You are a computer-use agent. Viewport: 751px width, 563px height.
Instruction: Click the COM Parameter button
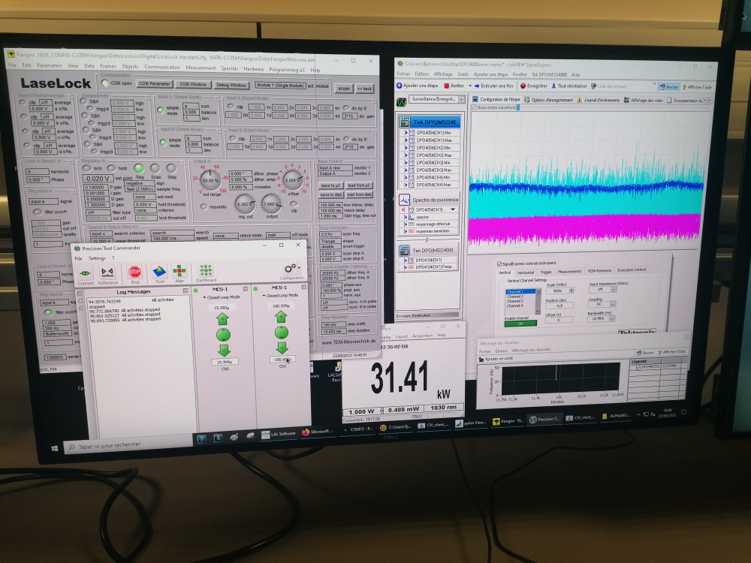click(155, 84)
